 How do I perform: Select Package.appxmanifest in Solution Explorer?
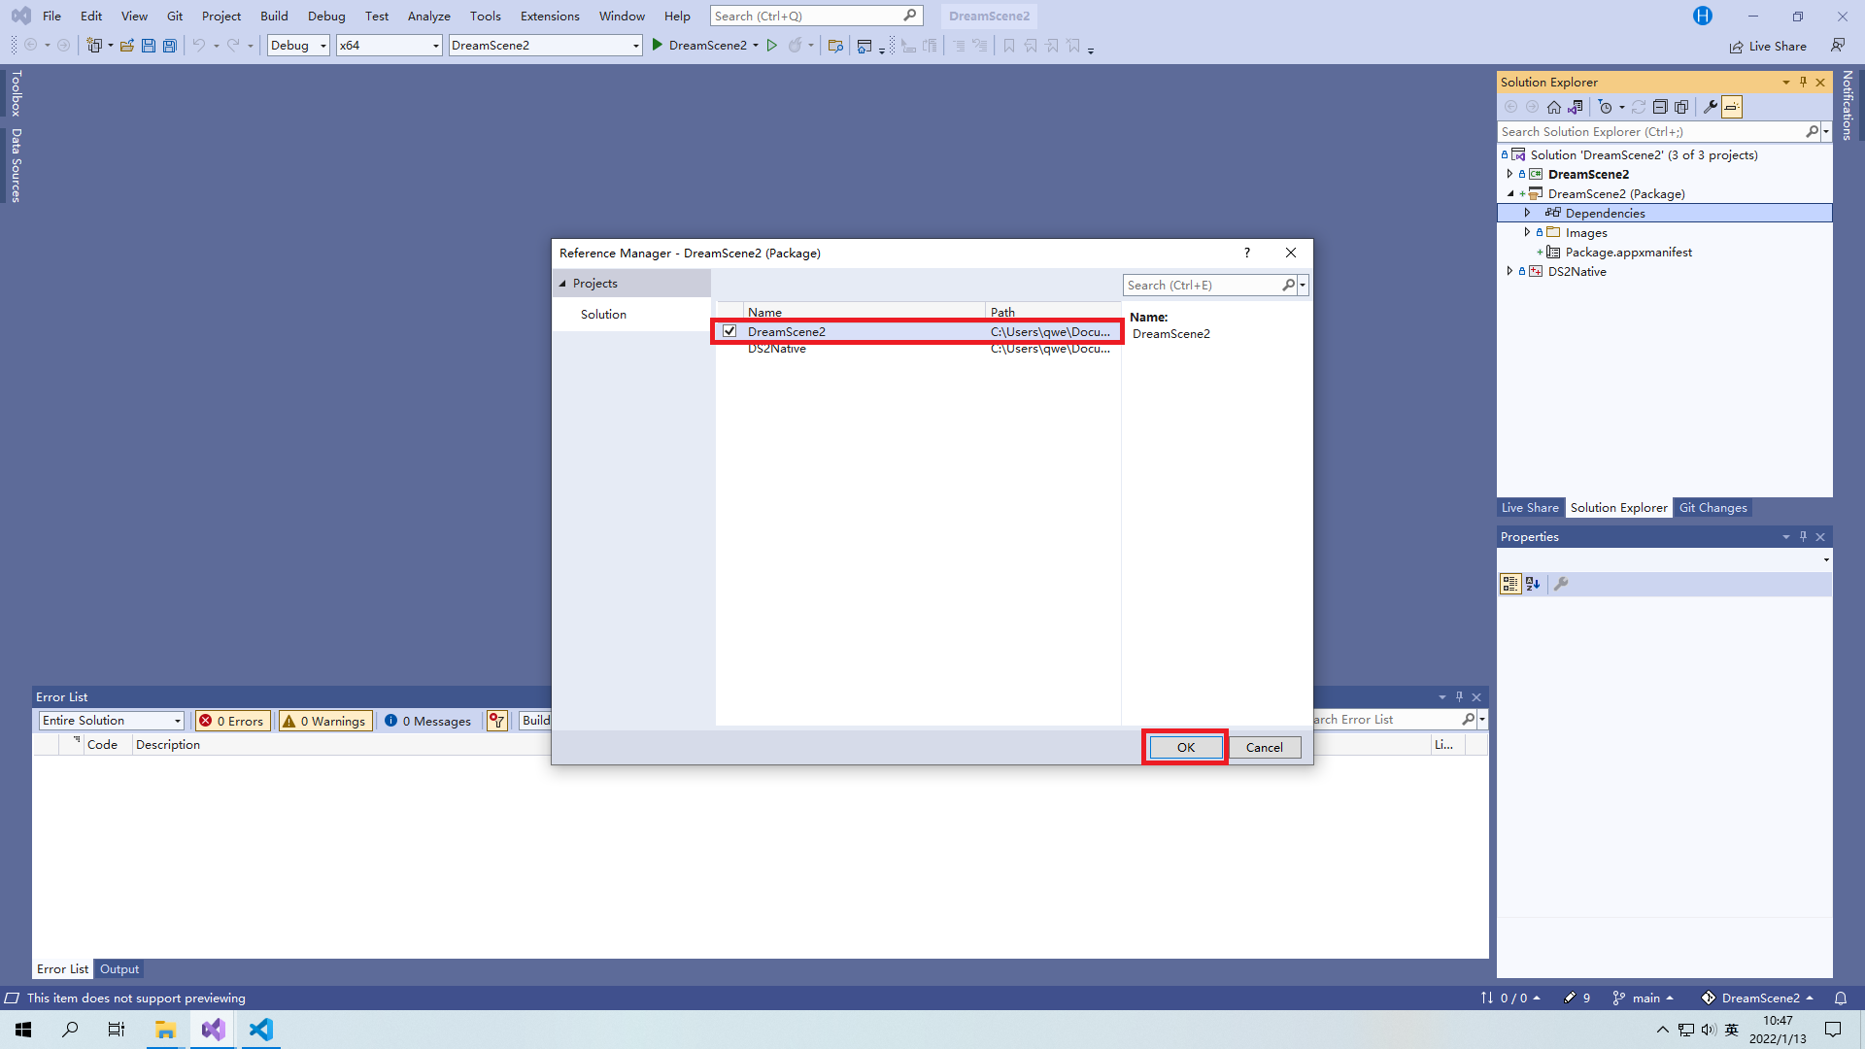coord(1628,252)
